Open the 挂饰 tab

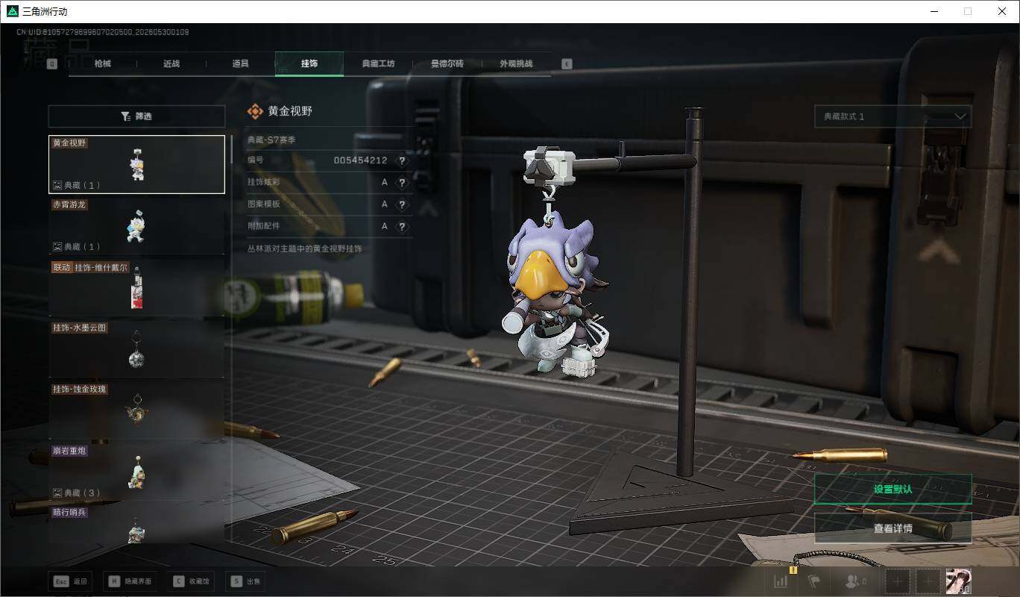point(309,64)
